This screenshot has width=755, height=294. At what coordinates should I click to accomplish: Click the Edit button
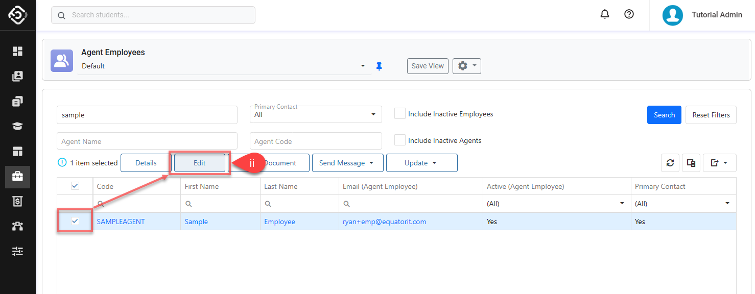[199, 163]
